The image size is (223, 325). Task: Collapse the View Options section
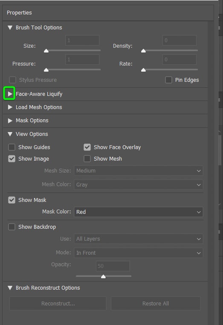pyautogui.click(x=10, y=134)
